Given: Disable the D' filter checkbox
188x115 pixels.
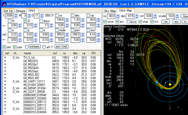Looking at the screenshot, I should point(25,21).
